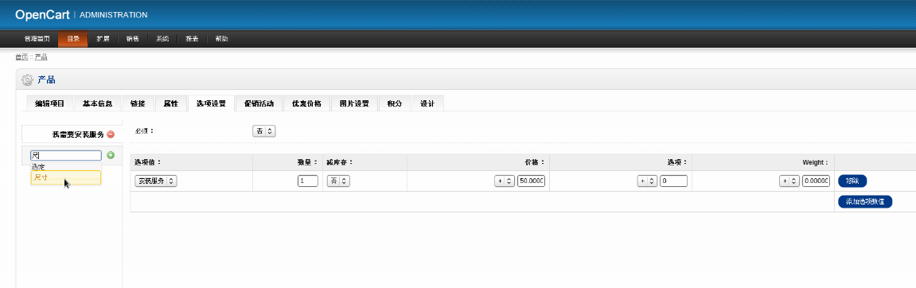Open the 必须 required dropdown
Screen dimensions: 916x288
point(264,131)
